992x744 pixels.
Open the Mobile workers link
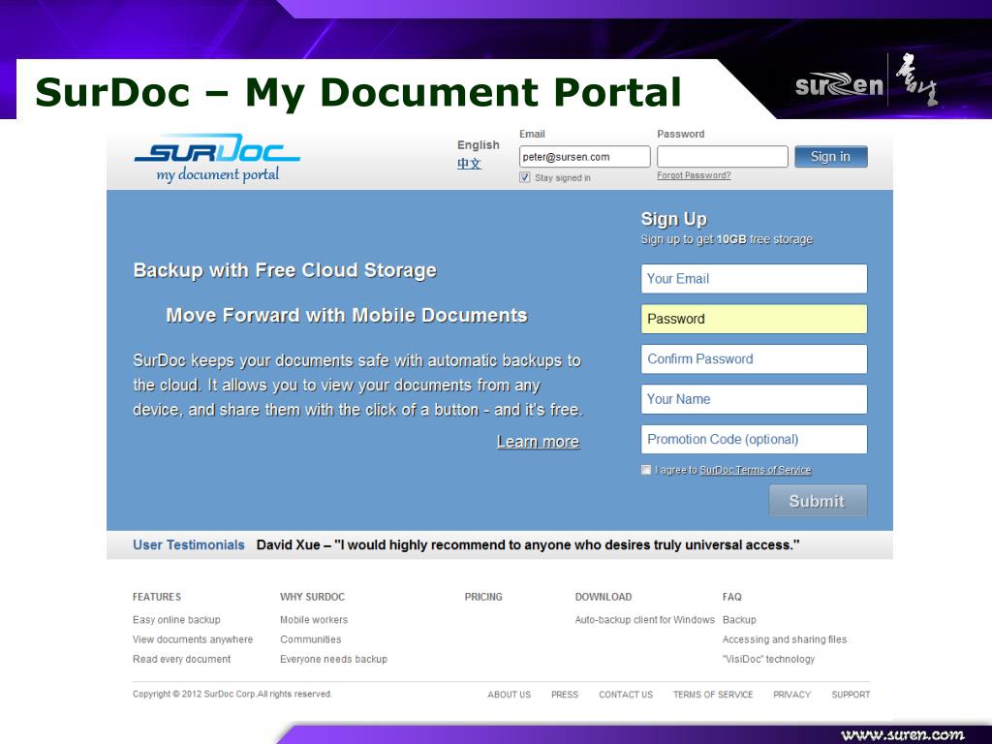point(314,619)
